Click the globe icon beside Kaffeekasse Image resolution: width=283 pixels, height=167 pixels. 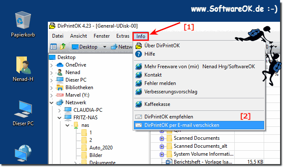click(x=139, y=104)
